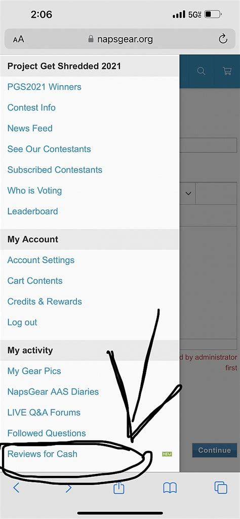Tap the Safari reload page icon
240x519 pixels.
point(223,39)
